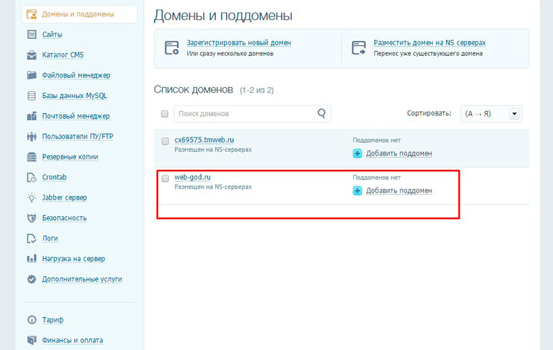The image size is (553, 350).
Task: Click the magnifier search icon
Action: click(x=321, y=113)
